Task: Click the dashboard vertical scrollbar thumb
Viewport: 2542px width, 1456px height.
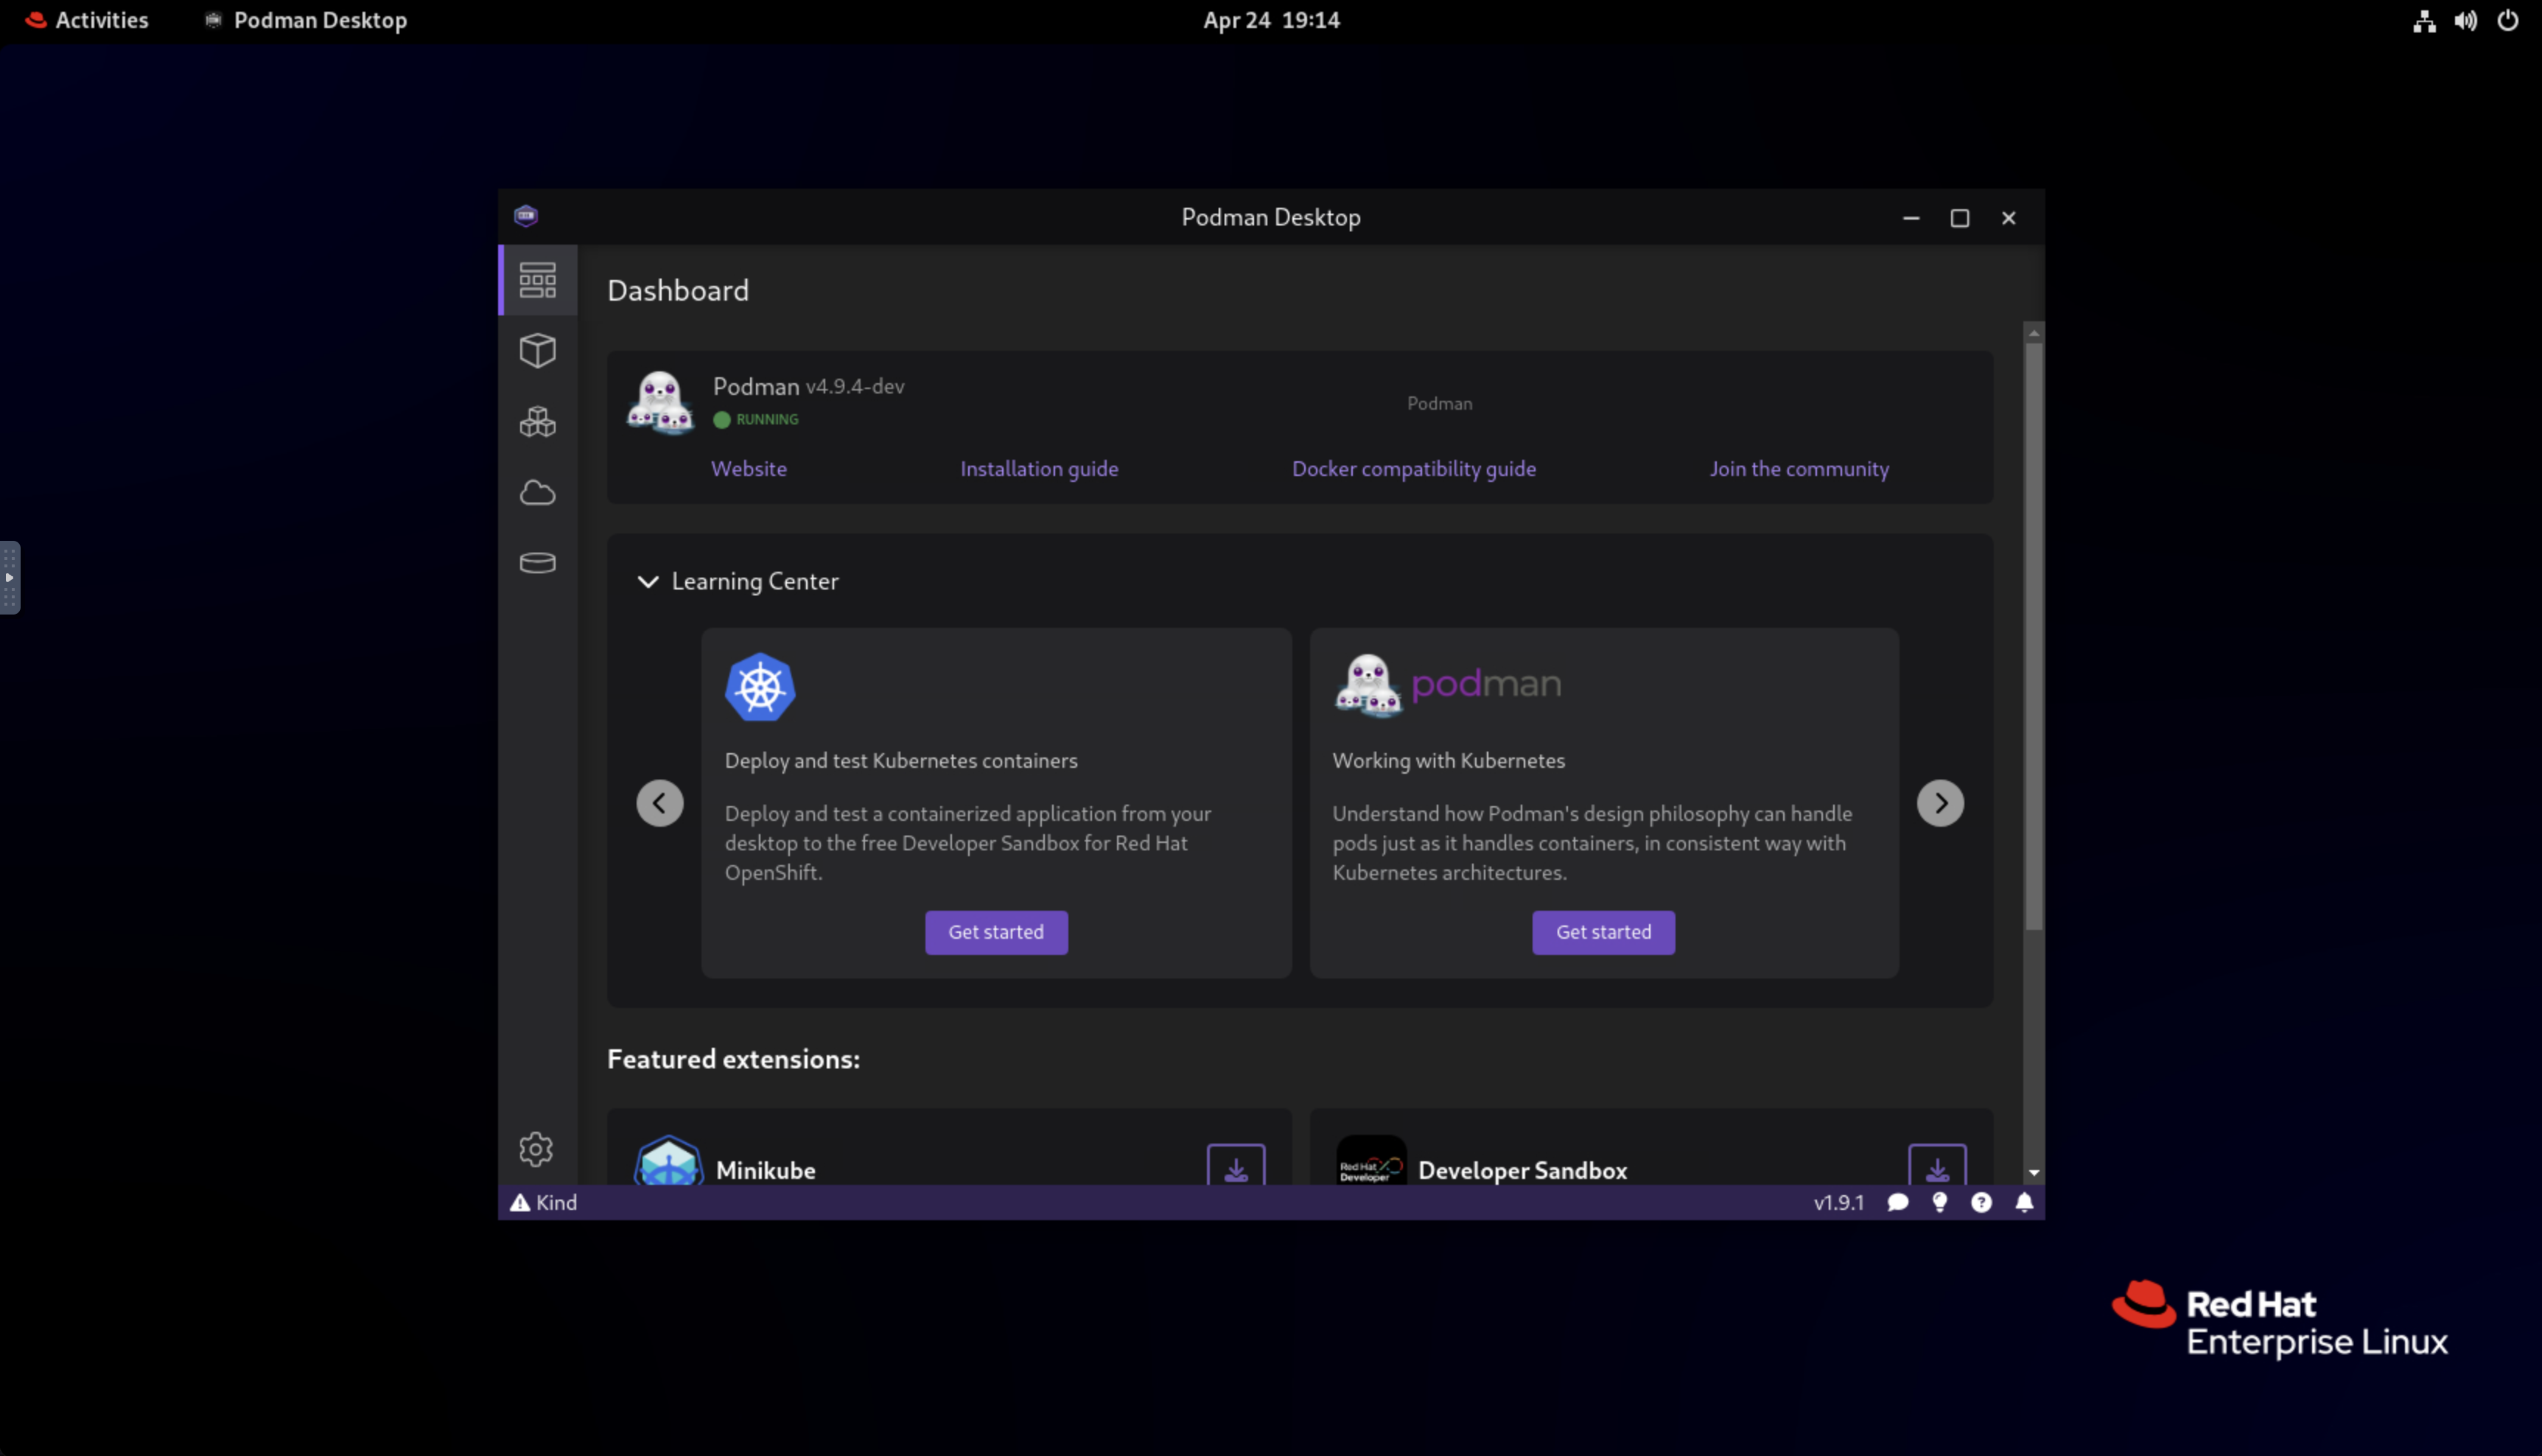Action: click(2033, 636)
